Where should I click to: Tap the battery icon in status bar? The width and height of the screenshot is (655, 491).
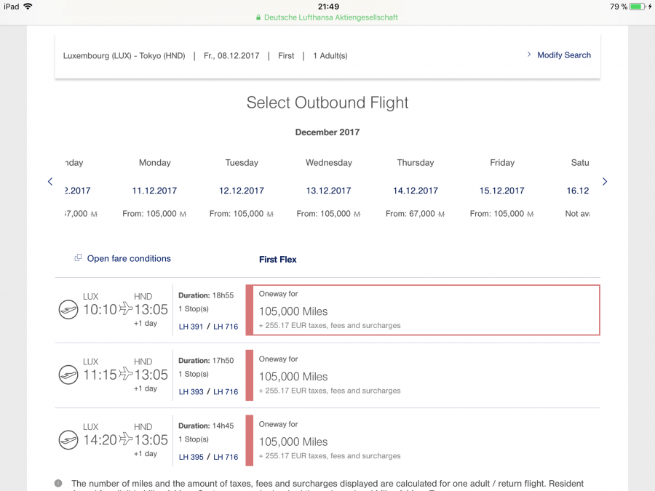click(x=638, y=7)
